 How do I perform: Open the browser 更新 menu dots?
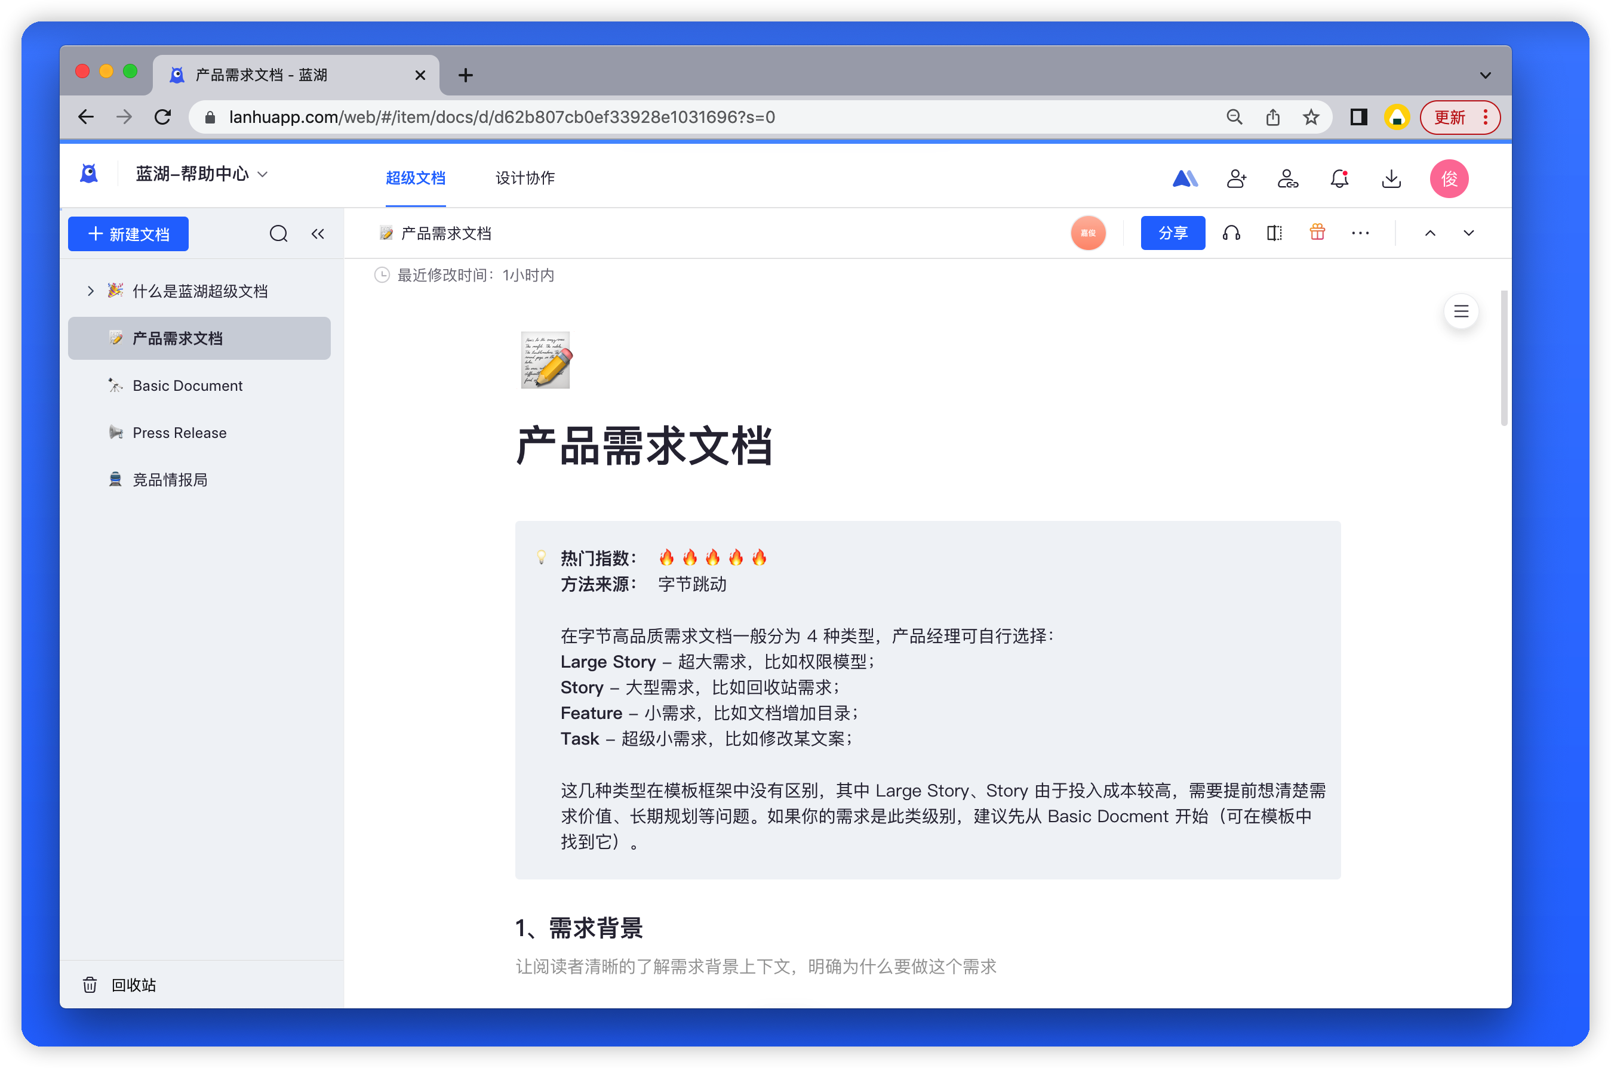(1484, 117)
